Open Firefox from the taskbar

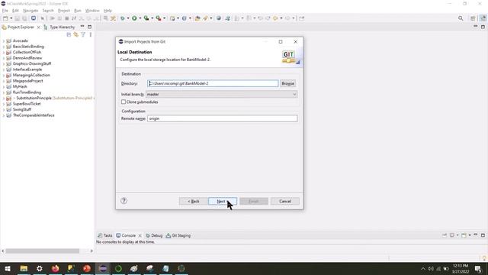pos(56,268)
